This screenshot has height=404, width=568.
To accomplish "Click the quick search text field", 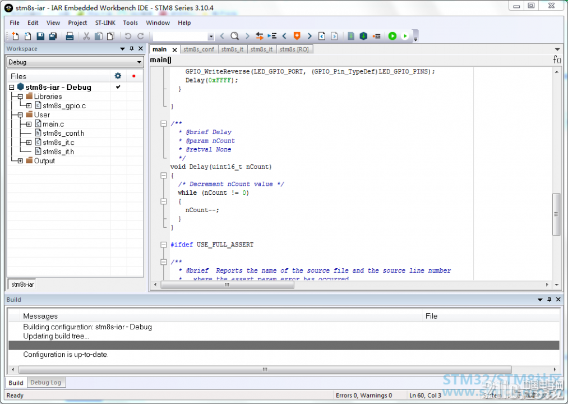I will 181,36.
